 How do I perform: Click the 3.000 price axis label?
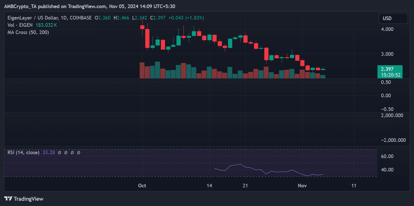click(388, 54)
